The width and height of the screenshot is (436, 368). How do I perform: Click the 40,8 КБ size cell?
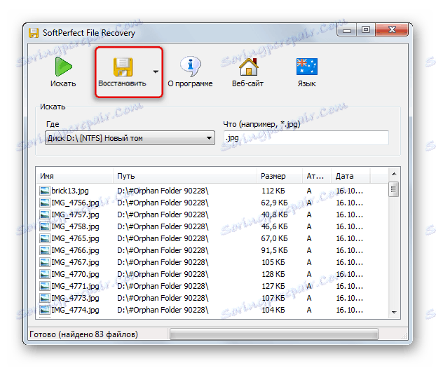[274, 214]
